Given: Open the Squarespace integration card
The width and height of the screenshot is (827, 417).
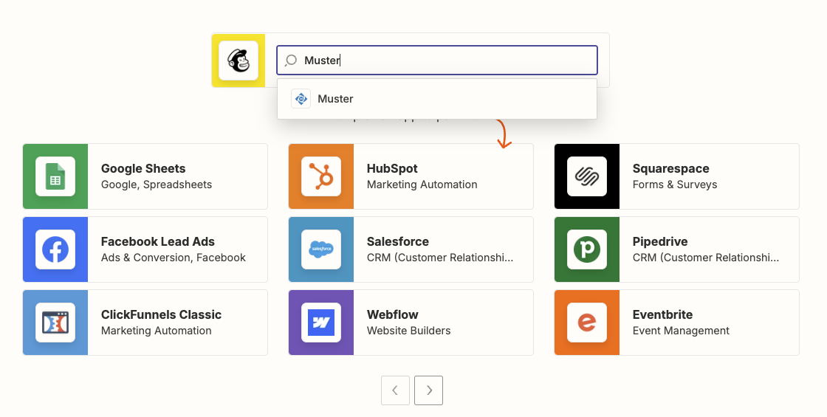Looking at the screenshot, I should (x=676, y=176).
